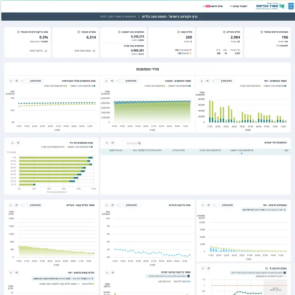Open info icon beside חולים קשה card
This screenshot has height=295, width=295.
(x=178, y=32)
